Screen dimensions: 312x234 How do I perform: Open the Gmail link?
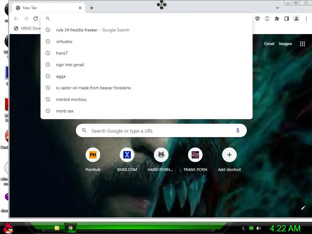pos(269,44)
